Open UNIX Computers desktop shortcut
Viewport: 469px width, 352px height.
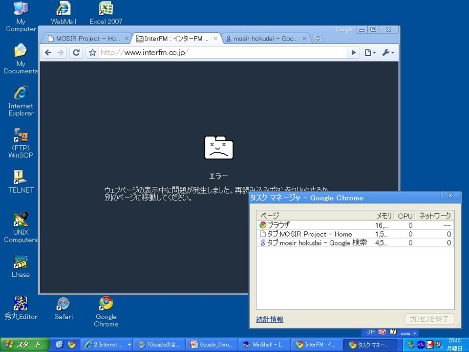coord(21,227)
